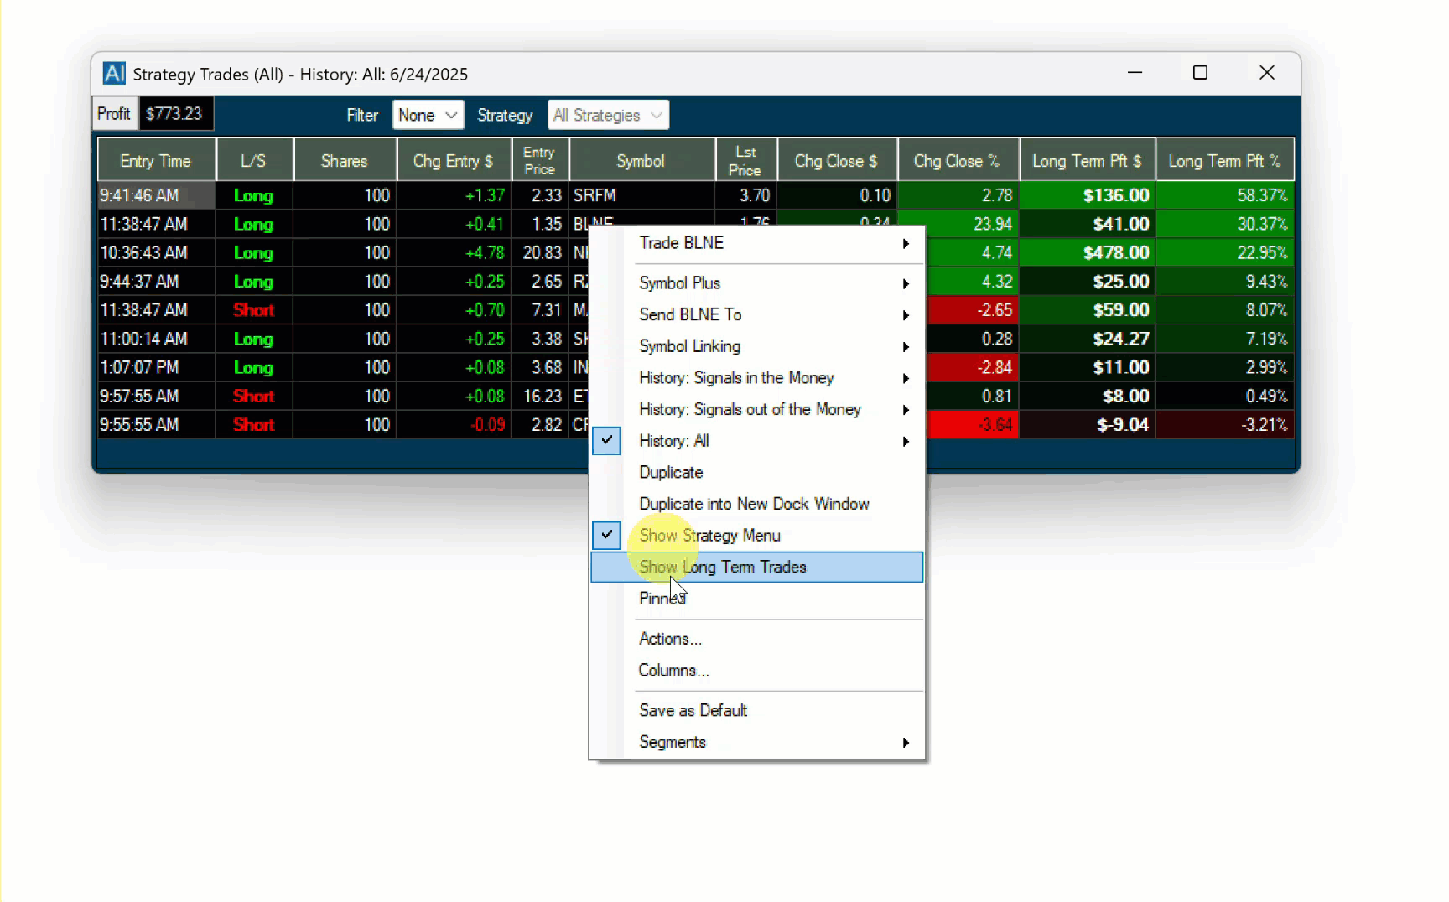Click the -2.65 Chg Close % cell
The height and width of the screenshot is (902, 1449).
pyautogui.click(x=973, y=310)
